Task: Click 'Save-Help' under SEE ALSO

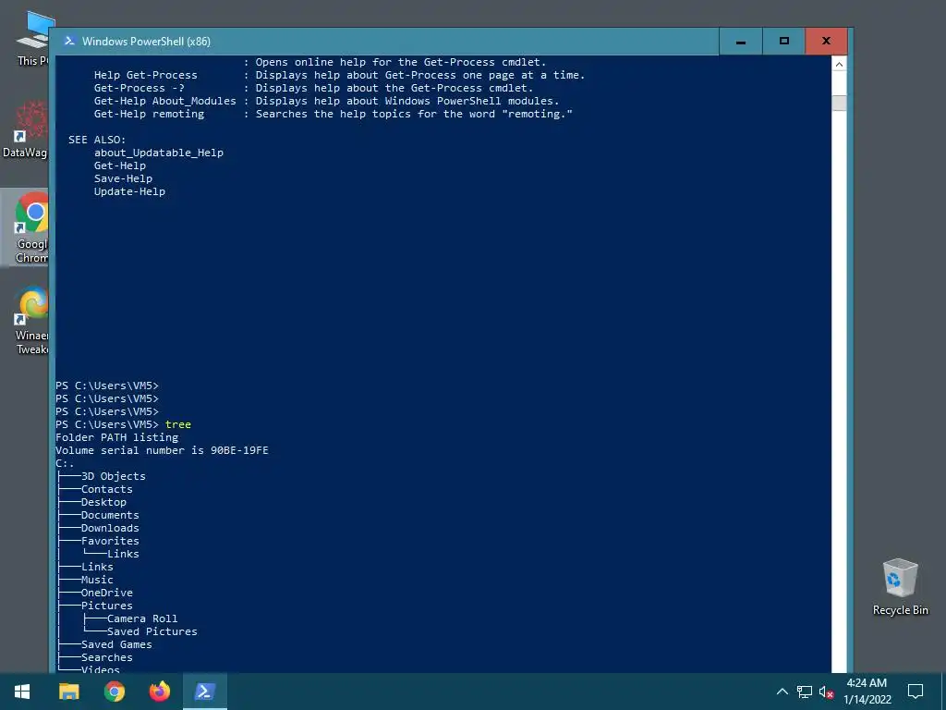Action: pyautogui.click(x=123, y=178)
